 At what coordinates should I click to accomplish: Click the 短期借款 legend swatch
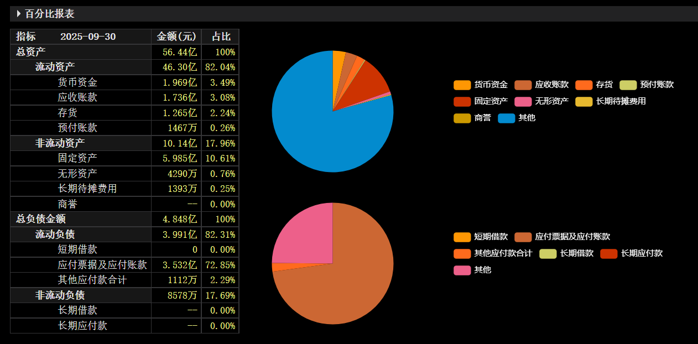462,237
